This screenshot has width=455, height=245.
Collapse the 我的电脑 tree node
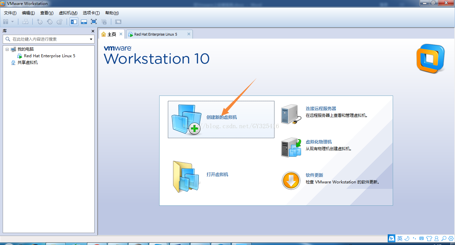coord(7,49)
